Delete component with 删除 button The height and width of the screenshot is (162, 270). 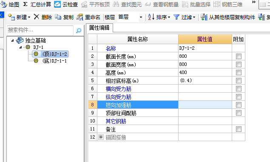(43, 17)
